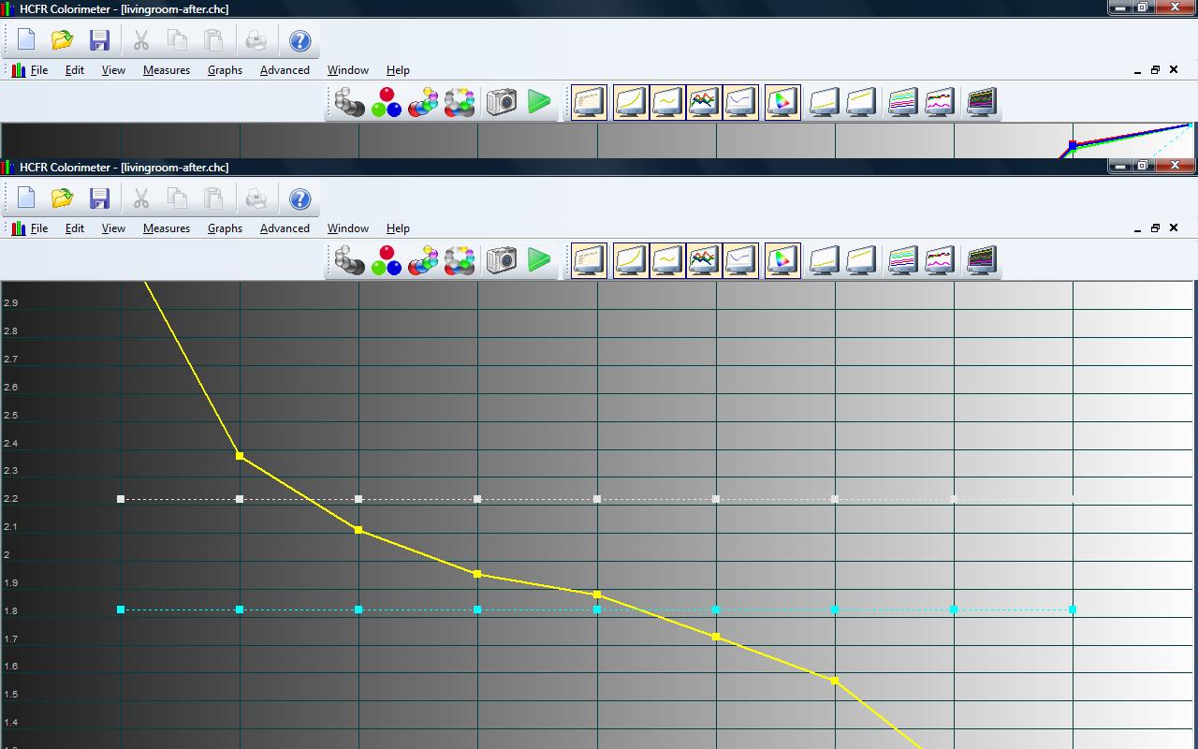The width and height of the screenshot is (1198, 749).
Task: Click printer icon in front window toolbar
Action: tap(256, 198)
